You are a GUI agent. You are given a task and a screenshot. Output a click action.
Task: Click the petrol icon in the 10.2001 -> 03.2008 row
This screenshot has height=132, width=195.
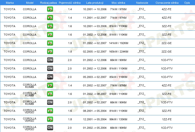coord(50,26)
